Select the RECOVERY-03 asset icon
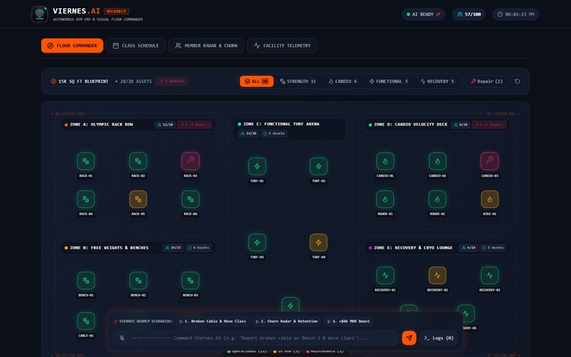 click(x=490, y=276)
